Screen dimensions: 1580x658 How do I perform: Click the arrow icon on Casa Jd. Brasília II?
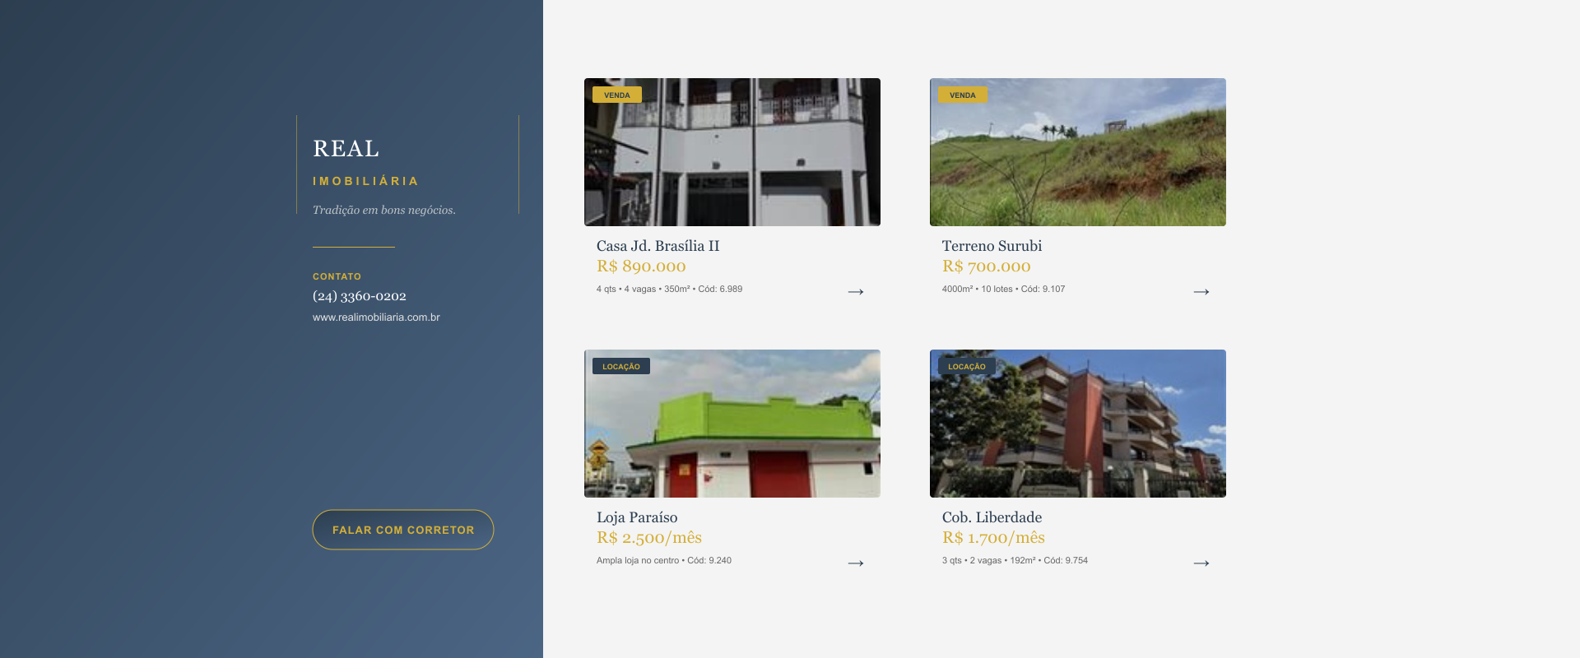[856, 292]
